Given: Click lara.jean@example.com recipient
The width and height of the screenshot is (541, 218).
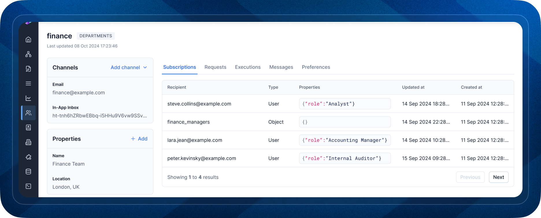Looking at the screenshot, I should (195, 140).
